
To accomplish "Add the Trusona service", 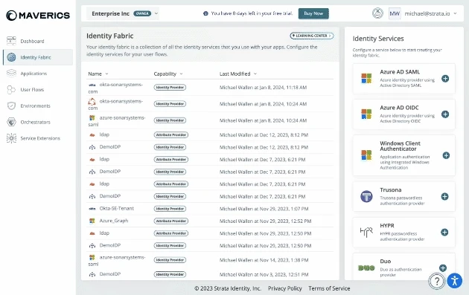I will click(444, 196).
